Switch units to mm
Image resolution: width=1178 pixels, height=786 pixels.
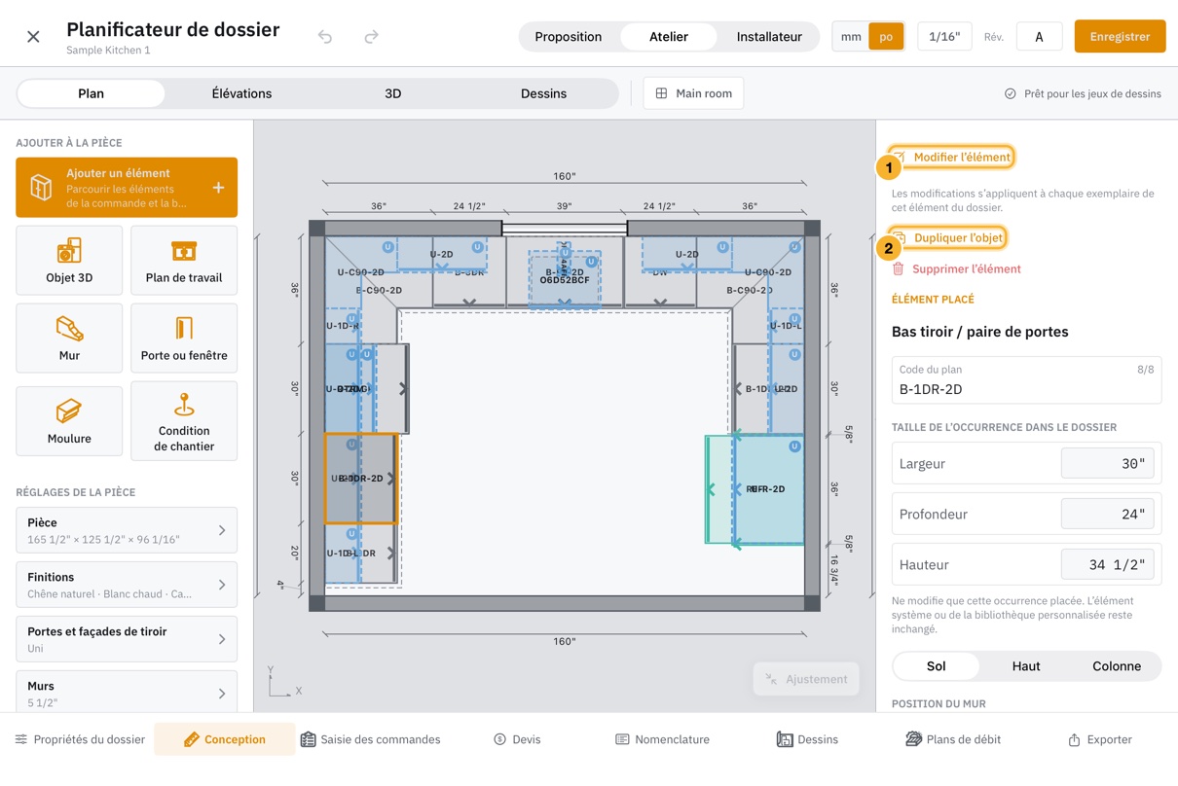click(x=851, y=37)
